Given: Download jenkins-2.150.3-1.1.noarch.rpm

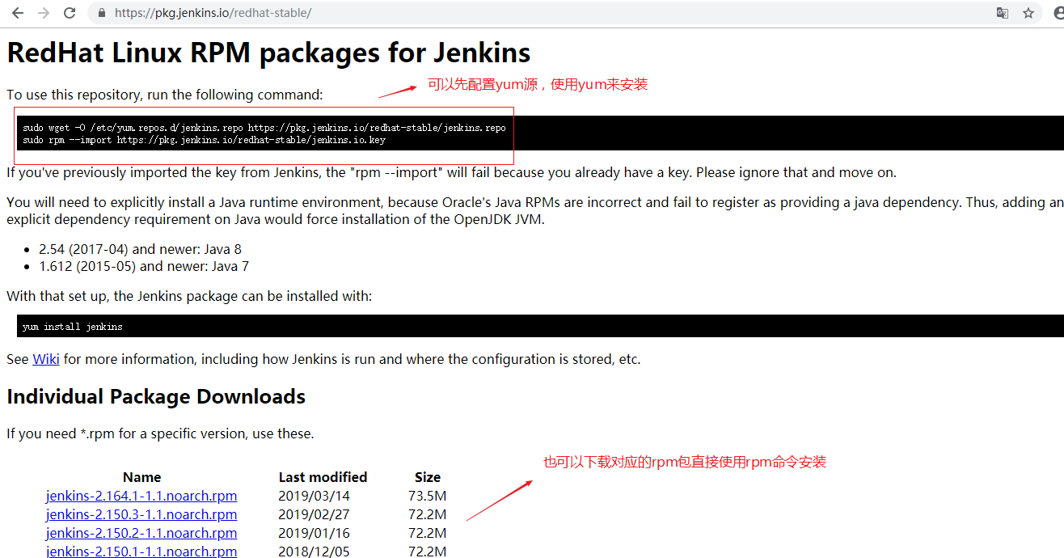Looking at the screenshot, I should pos(141,514).
